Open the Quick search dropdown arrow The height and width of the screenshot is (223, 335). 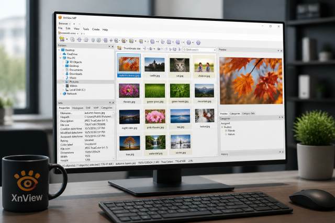tap(215, 50)
